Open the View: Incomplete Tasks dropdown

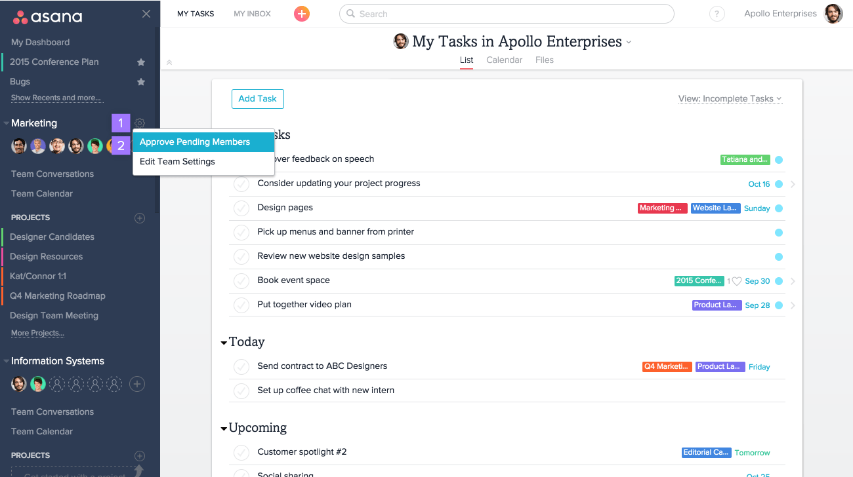730,99
